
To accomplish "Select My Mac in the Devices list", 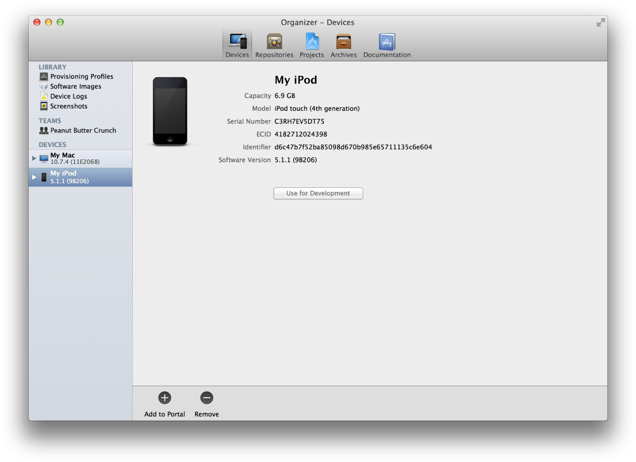I will coord(80,159).
